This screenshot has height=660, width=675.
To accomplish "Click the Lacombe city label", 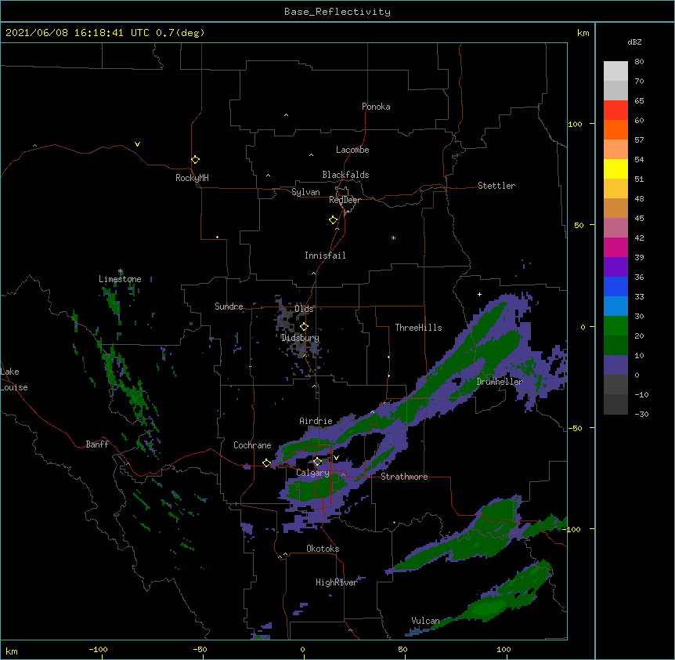I will [x=352, y=150].
